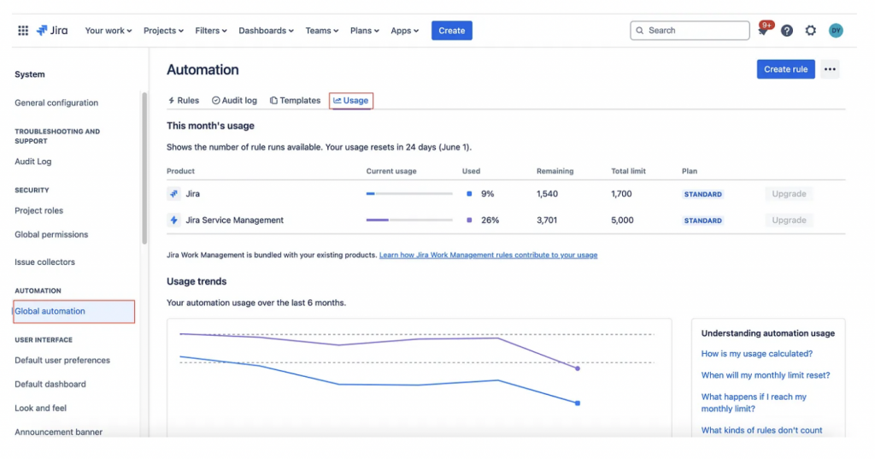Expand the Projects dropdown
This screenshot has height=459, width=875.
[x=163, y=31]
